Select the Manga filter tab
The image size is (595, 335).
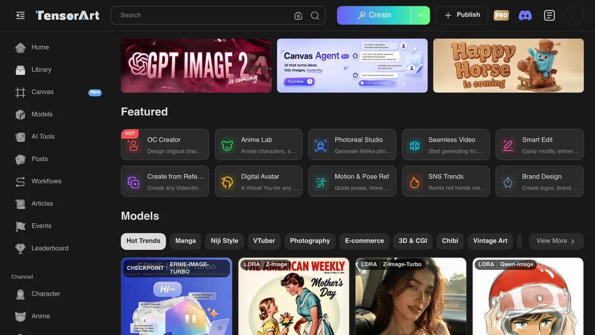point(185,241)
